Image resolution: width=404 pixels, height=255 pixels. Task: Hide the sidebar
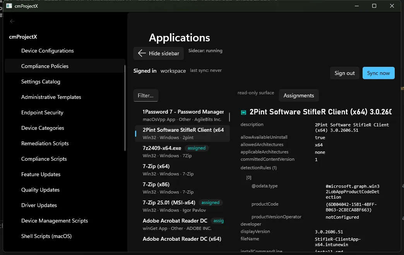point(158,53)
